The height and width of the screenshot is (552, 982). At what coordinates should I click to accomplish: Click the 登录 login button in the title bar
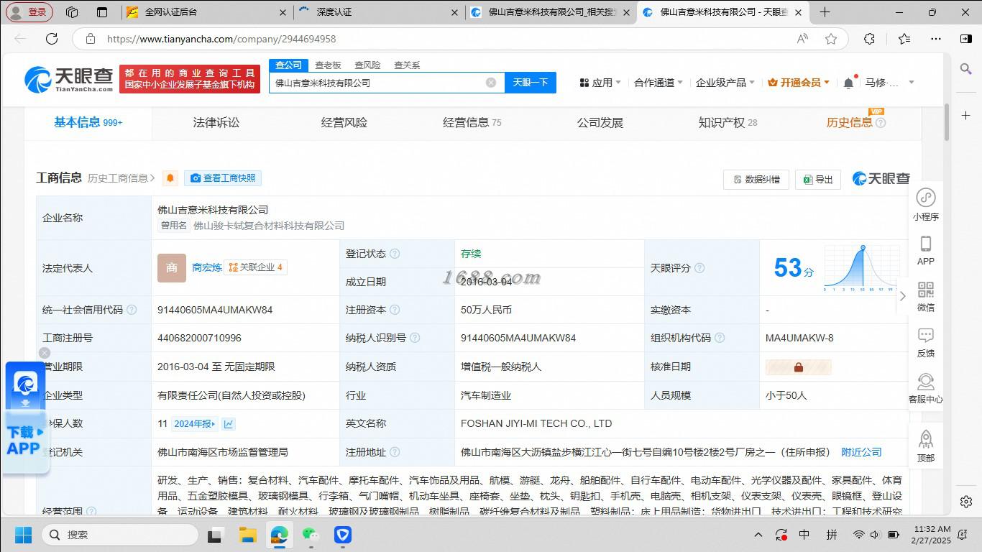click(29, 12)
